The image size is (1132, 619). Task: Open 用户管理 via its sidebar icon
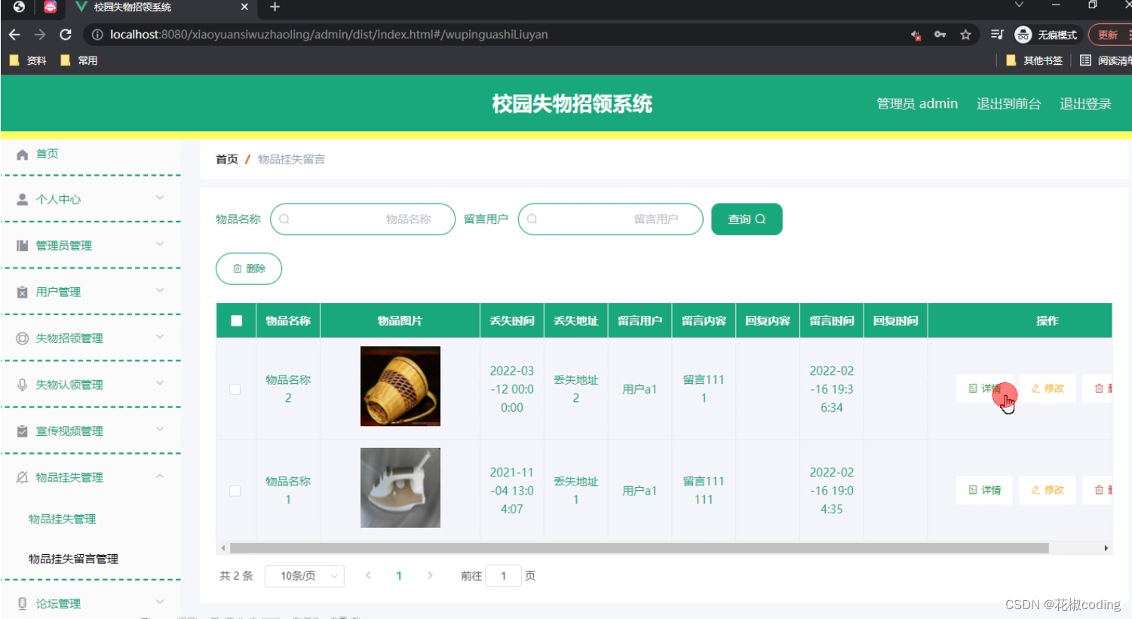(x=22, y=291)
